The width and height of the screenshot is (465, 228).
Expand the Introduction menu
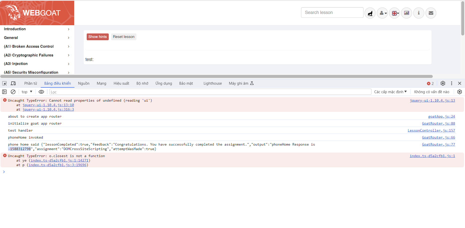(37, 29)
